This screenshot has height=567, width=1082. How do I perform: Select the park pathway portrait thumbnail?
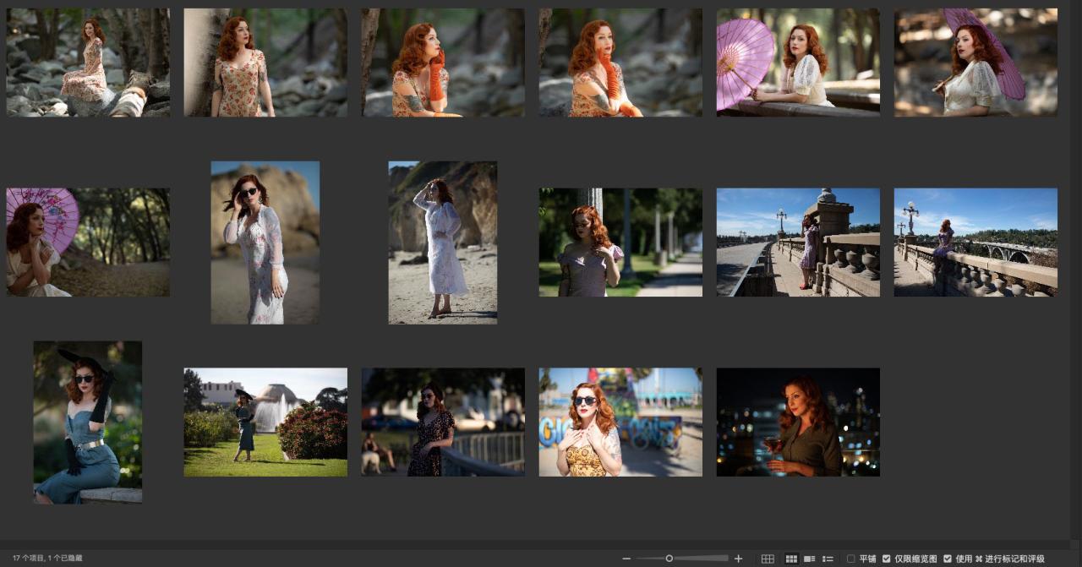click(620, 243)
